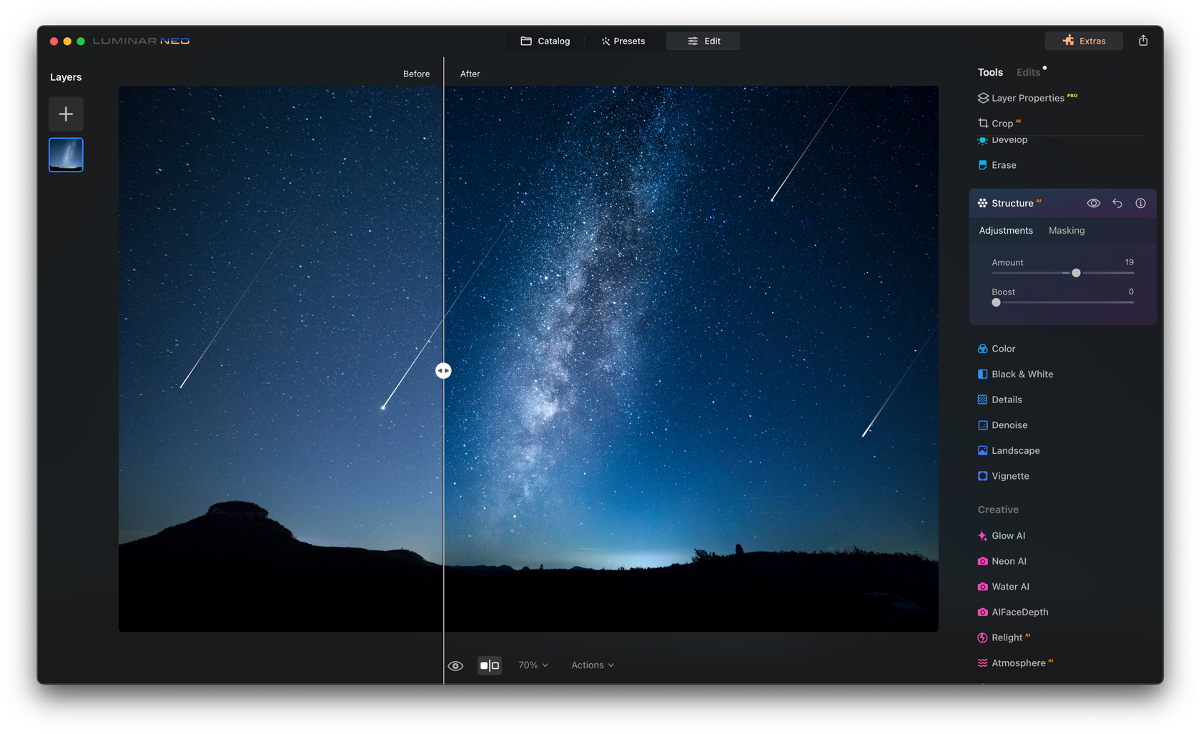
Task: Open the Relight AI tool
Action: tap(1009, 637)
